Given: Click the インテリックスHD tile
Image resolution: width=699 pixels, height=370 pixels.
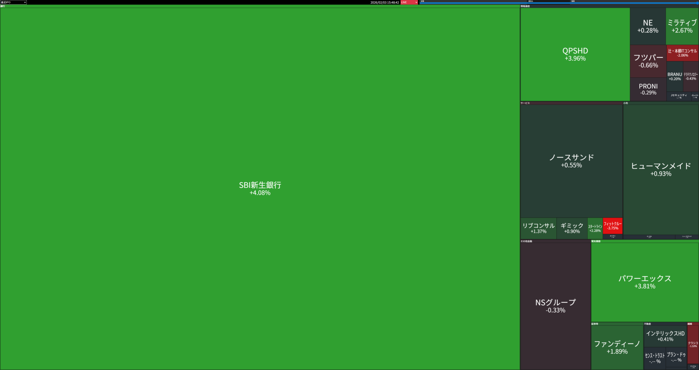Looking at the screenshot, I should tap(665, 336).
